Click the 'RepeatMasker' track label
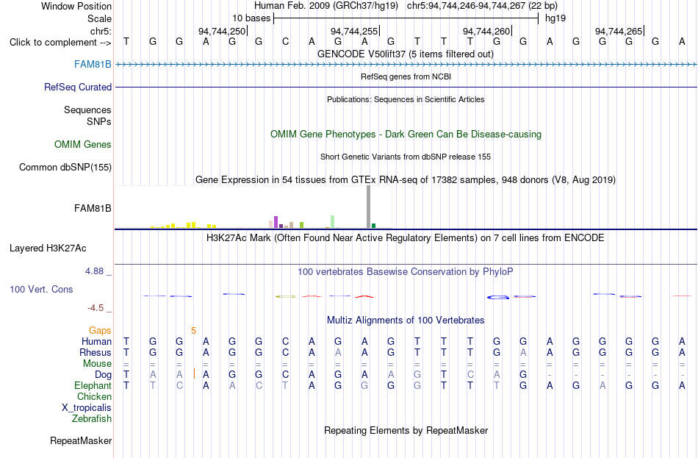Screen dimensions: 698x458 (x=81, y=441)
